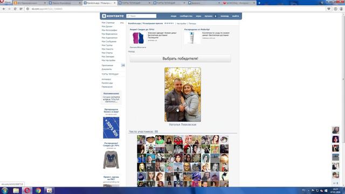
Task: Open File Explorer from taskbar
Action: click(16, 190)
